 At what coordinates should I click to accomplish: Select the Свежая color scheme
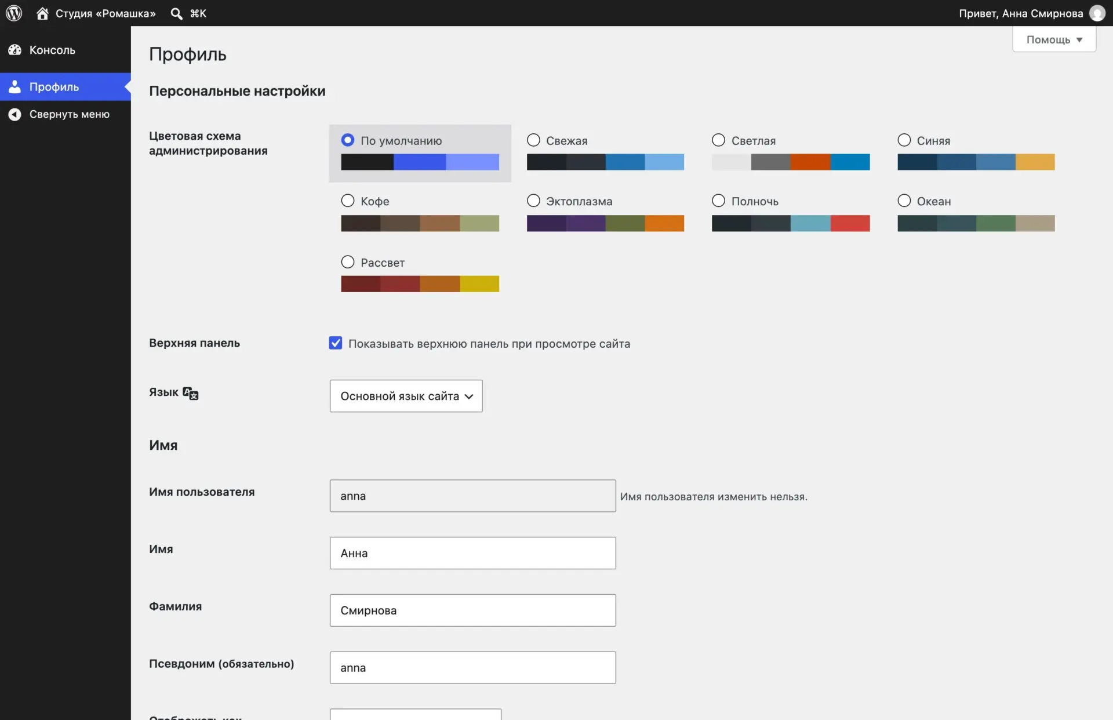[x=533, y=140]
